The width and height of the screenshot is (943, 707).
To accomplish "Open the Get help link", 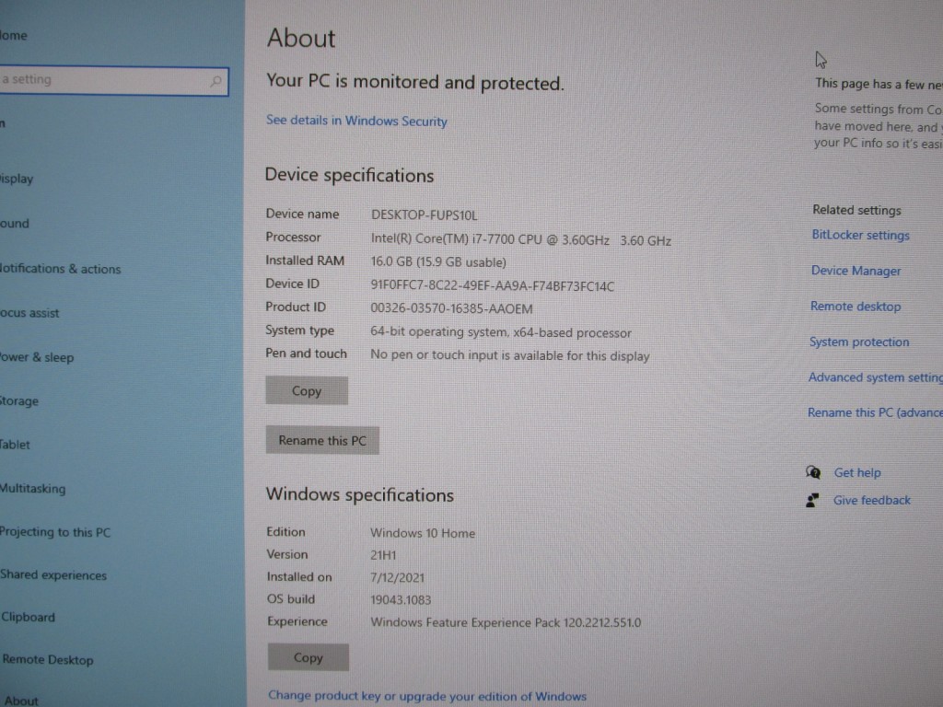I will [x=857, y=472].
